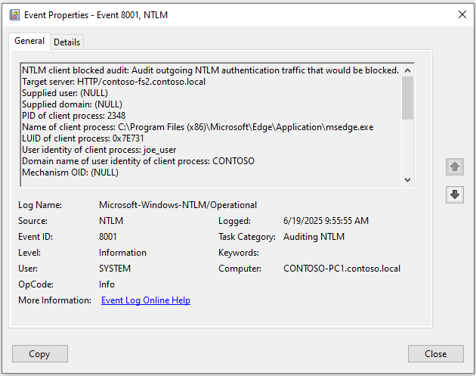Go to next event with down arrow

coord(454,194)
